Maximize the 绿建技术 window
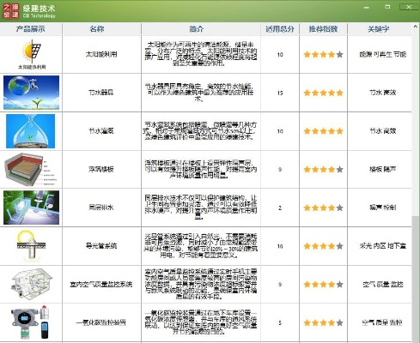Screen dimensions: 420x343 [387, 7]
